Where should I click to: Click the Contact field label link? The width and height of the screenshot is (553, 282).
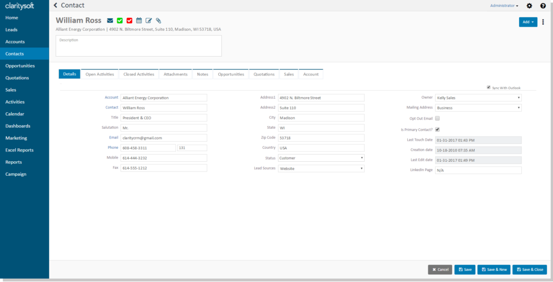pyautogui.click(x=112, y=107)
